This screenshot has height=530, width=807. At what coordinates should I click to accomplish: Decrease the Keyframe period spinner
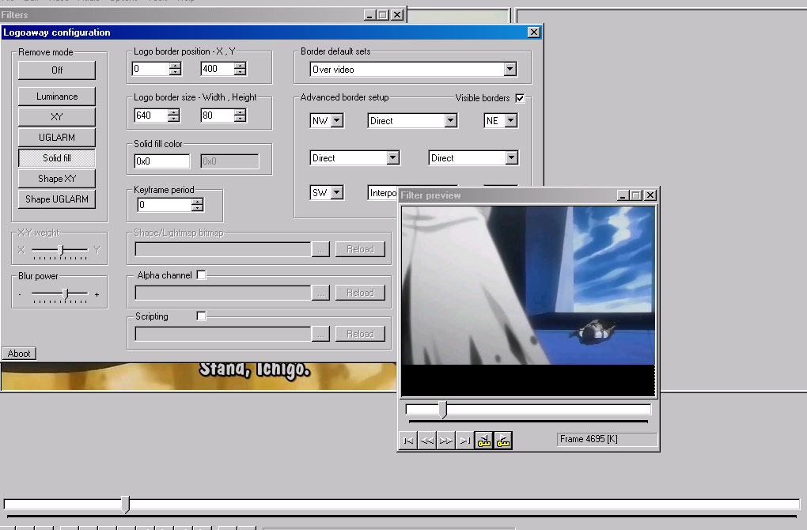(x=197, y=208)
